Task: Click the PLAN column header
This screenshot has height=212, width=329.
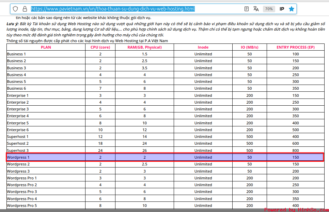Action: [x=46, y=47]
